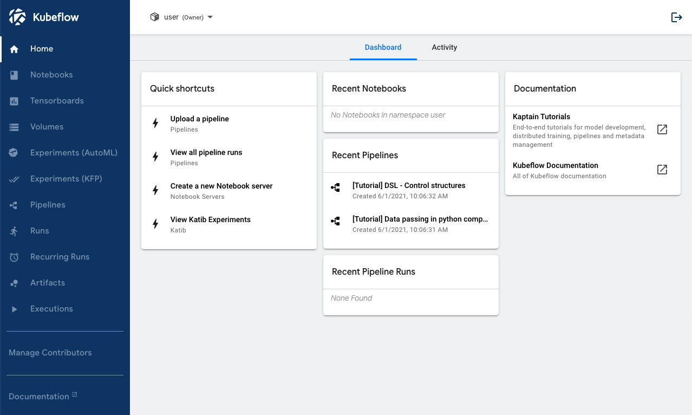Click the lightning icon beside Upload a pipeline
This screenshot has width=692, height=415.
point(155,123)
